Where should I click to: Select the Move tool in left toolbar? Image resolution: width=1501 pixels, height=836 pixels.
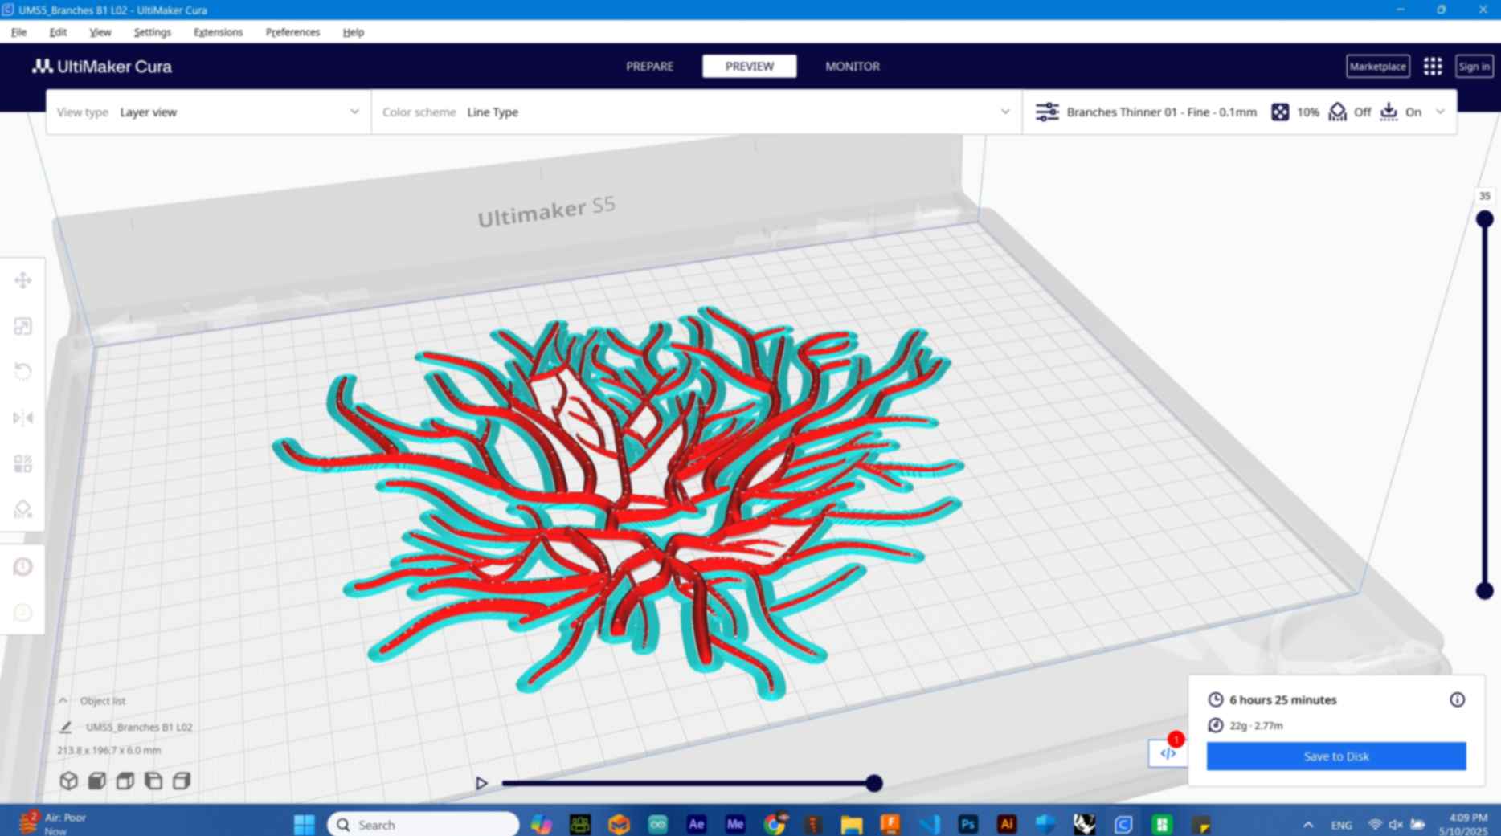[22, 280]
